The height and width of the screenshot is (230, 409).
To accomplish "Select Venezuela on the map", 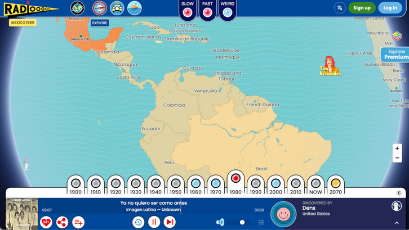I will (205, 91).
